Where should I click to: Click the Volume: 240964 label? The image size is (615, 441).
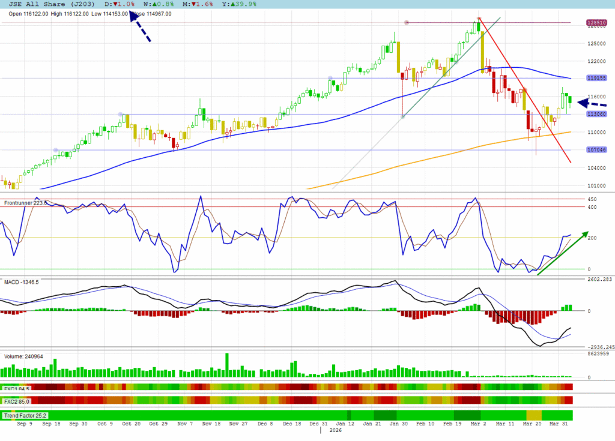[x=25, y=356]
